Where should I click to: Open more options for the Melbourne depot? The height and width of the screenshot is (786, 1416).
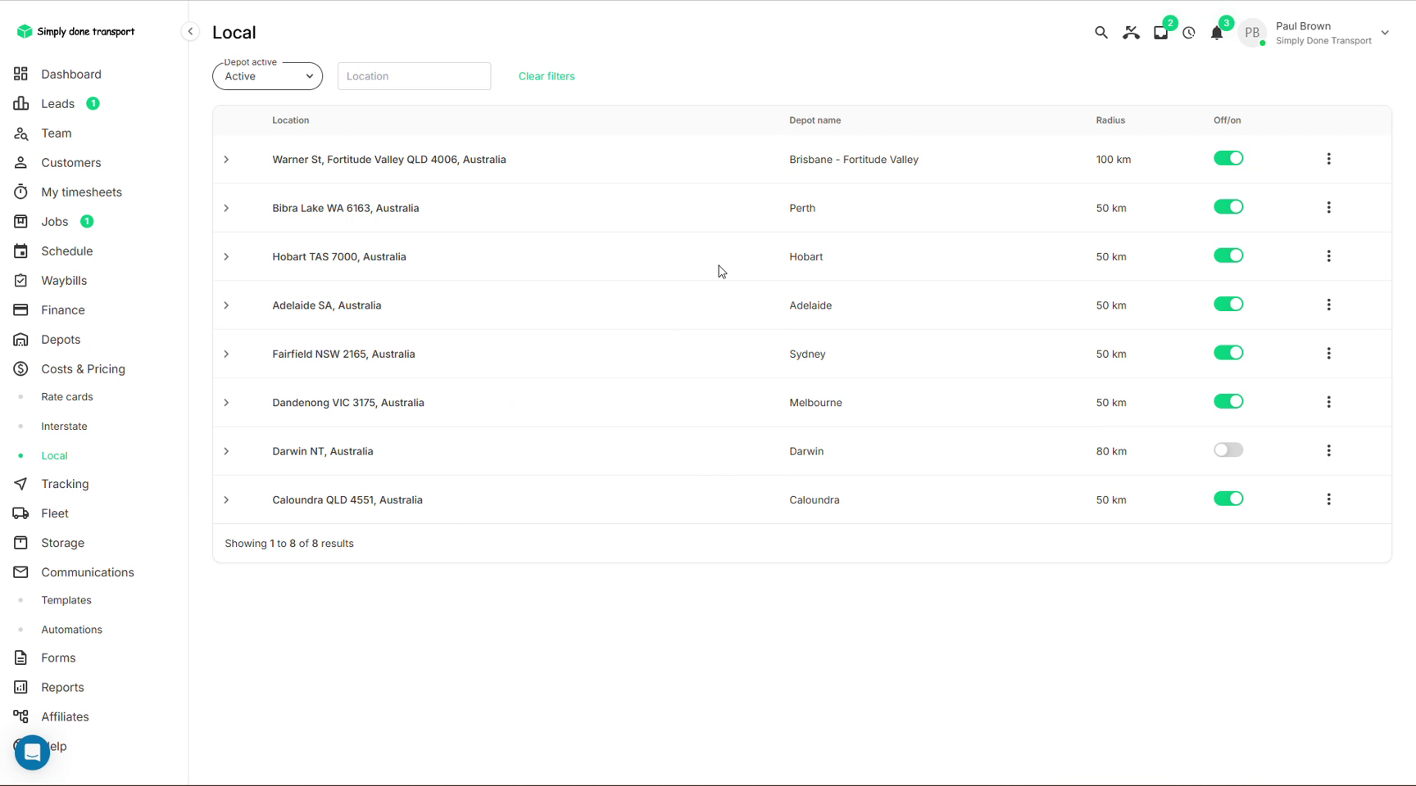[x=1328, y=402]
